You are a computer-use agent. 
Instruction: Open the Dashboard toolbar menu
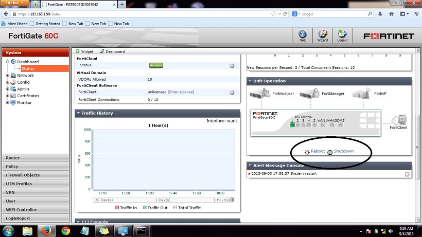click(112, 51)
